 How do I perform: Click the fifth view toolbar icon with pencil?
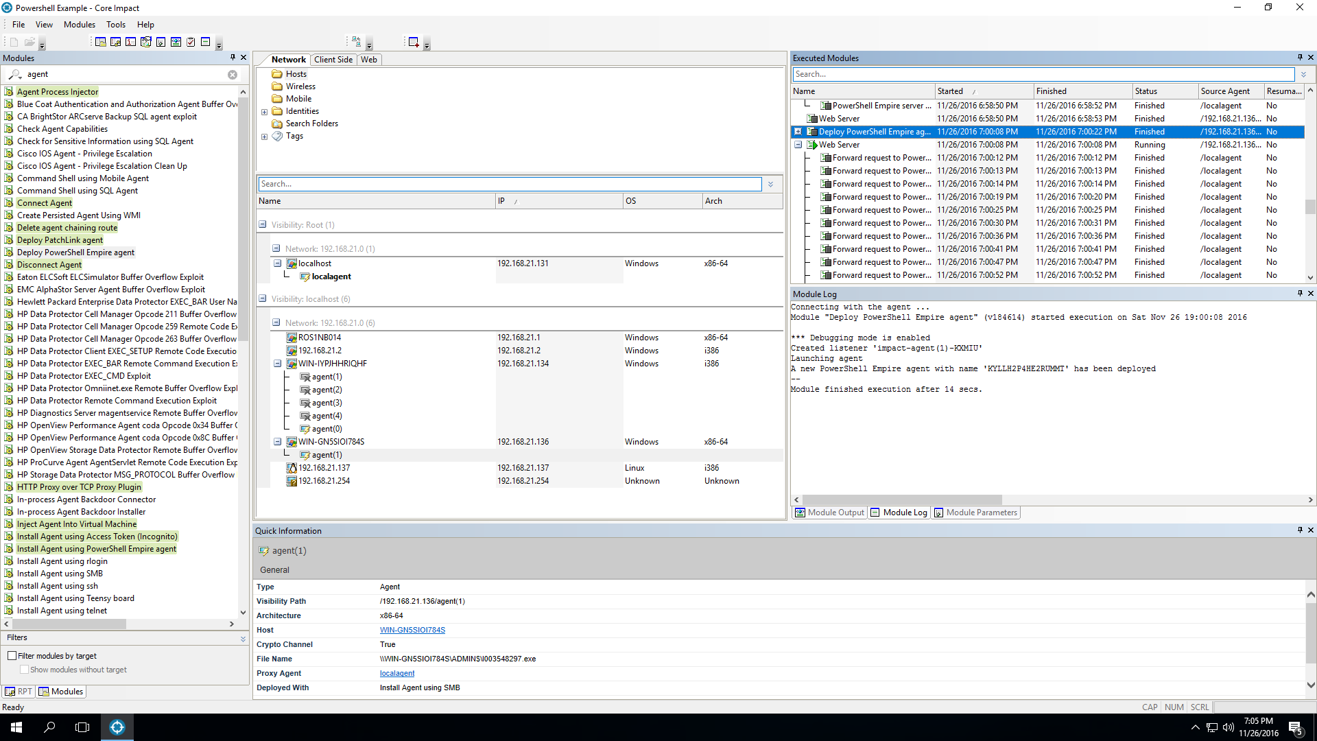click(x=161, y=42)
